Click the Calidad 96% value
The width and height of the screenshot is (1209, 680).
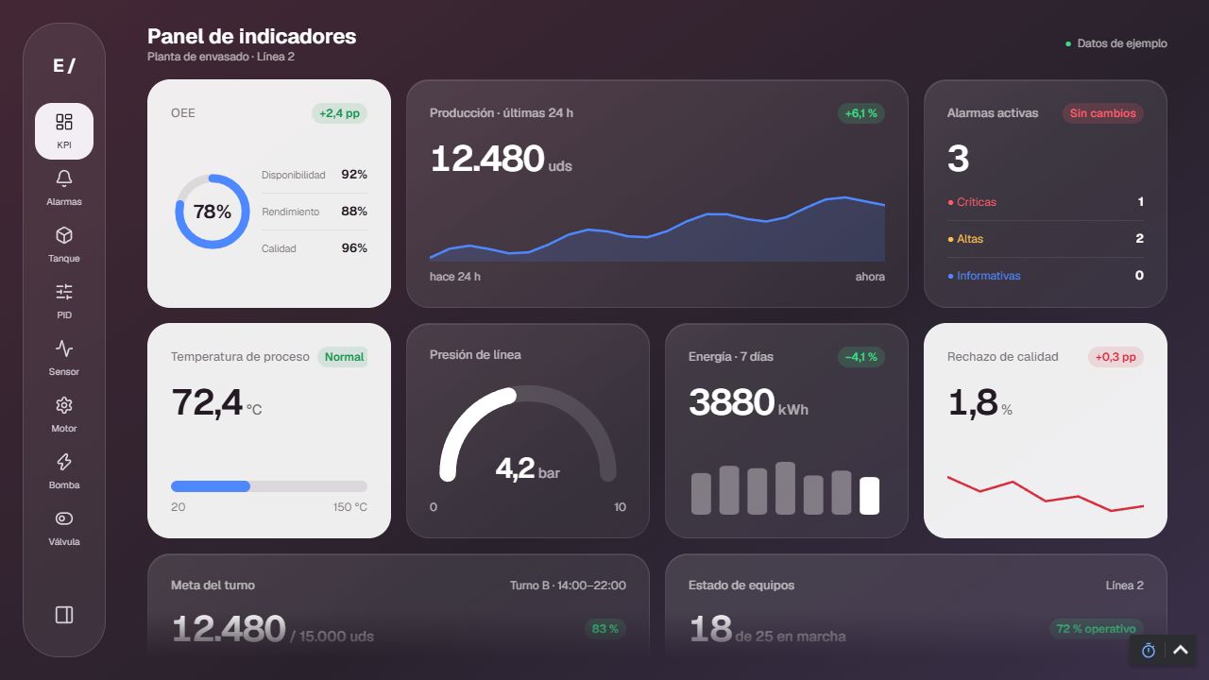click(x=354, y=248)
